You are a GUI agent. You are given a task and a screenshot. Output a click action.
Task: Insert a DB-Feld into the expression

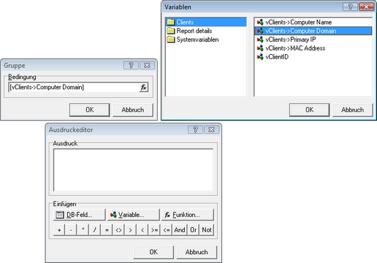tap(79, 214)
